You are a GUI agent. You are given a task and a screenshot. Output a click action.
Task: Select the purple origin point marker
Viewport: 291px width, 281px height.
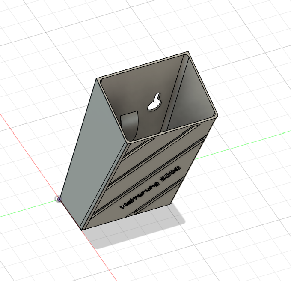(59, 199)
